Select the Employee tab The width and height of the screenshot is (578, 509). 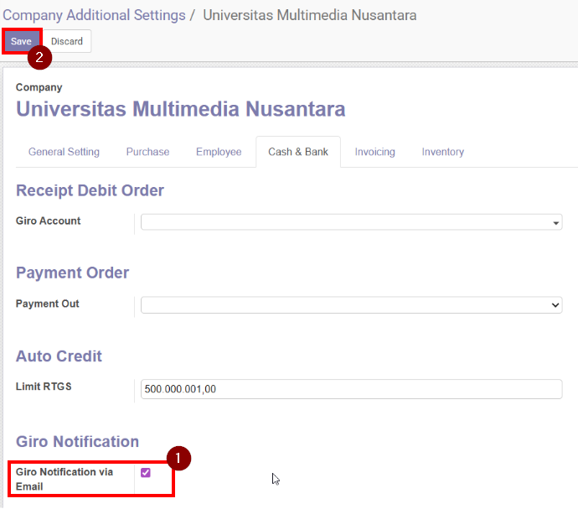pos(219,152)
